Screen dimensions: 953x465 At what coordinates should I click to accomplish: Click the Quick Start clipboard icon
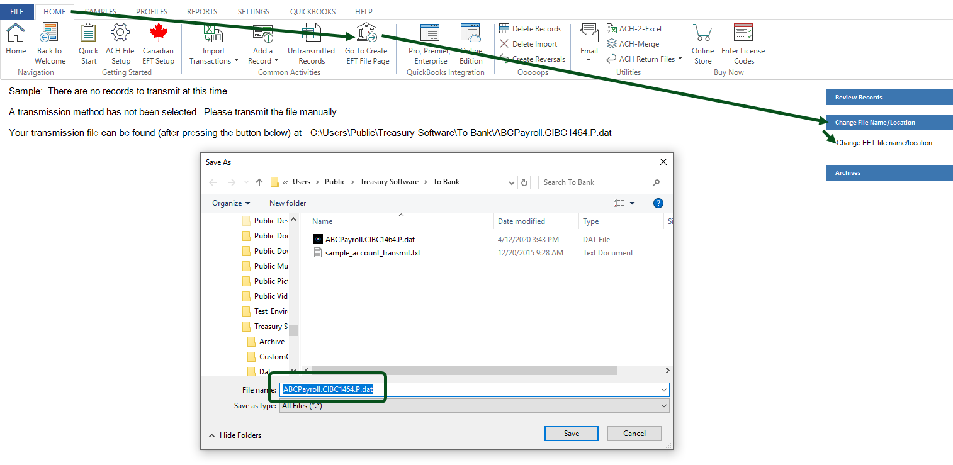[x=88, y=33]
